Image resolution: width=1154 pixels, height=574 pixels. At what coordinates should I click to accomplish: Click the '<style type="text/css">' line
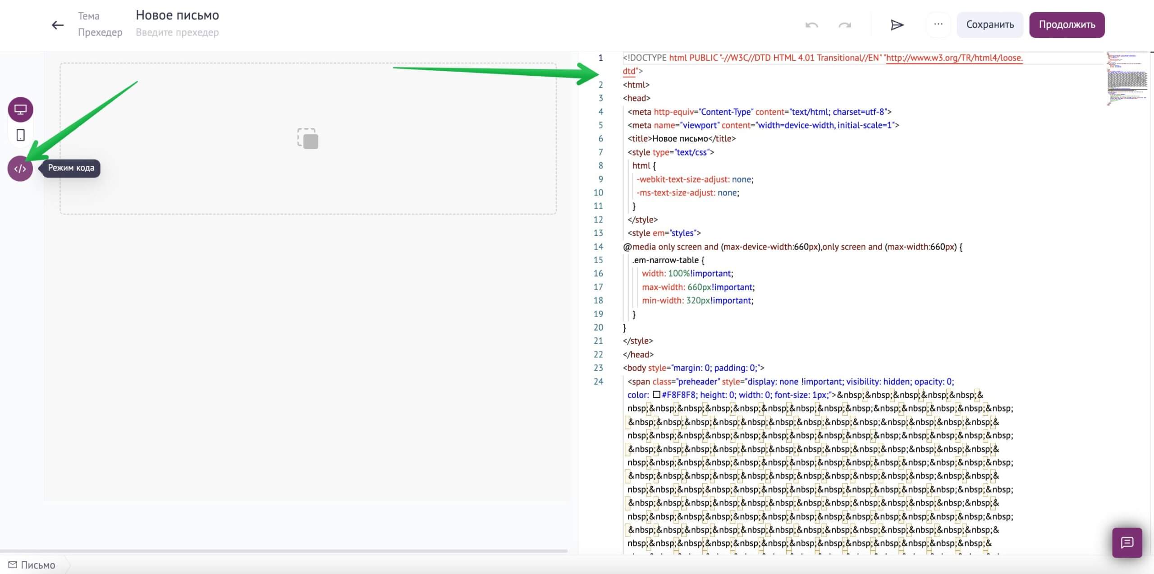[671, 152]
